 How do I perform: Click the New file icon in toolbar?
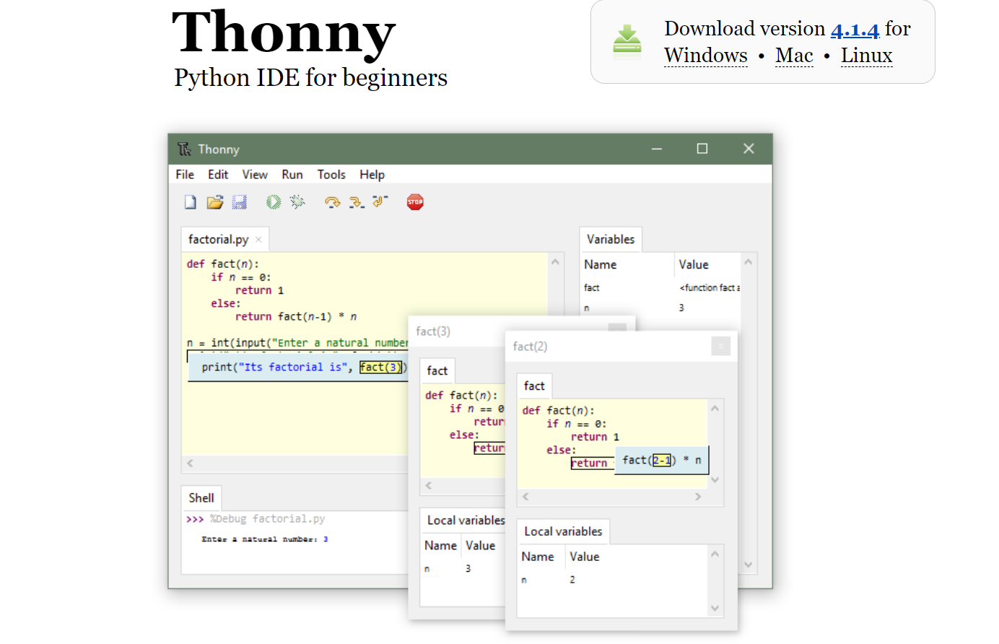point(191,202)
